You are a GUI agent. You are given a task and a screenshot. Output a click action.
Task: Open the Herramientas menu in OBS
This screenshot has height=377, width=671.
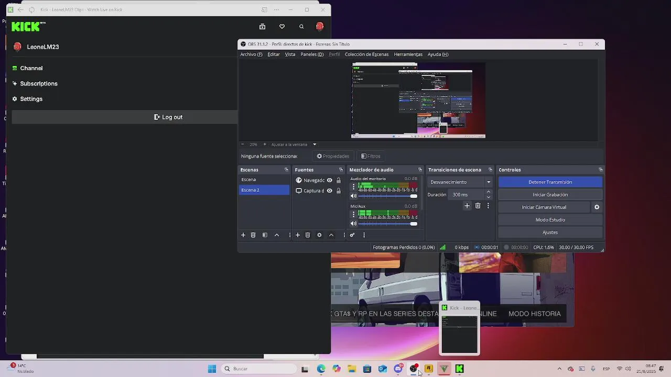(x=408, y=54)
